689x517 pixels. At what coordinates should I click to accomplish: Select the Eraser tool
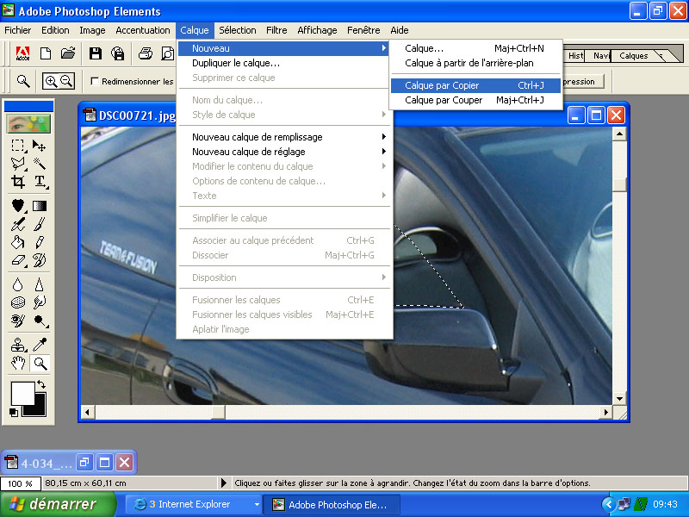click(18, 260)
